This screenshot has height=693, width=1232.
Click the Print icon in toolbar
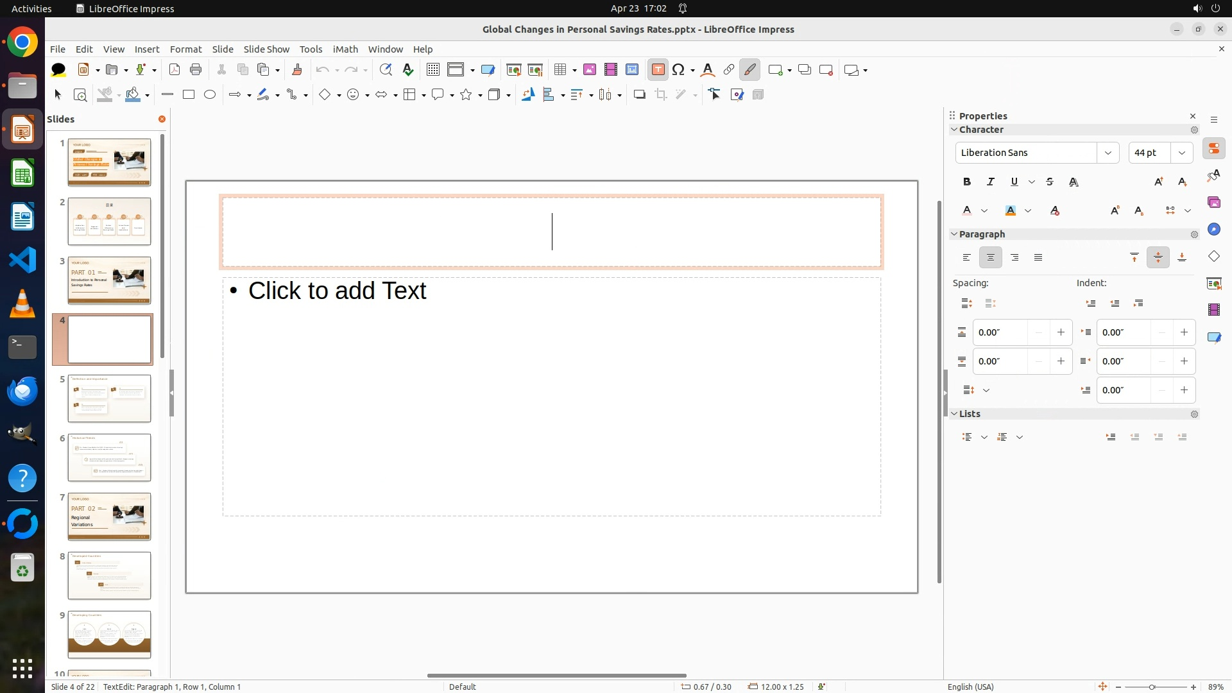pos(196,70)
